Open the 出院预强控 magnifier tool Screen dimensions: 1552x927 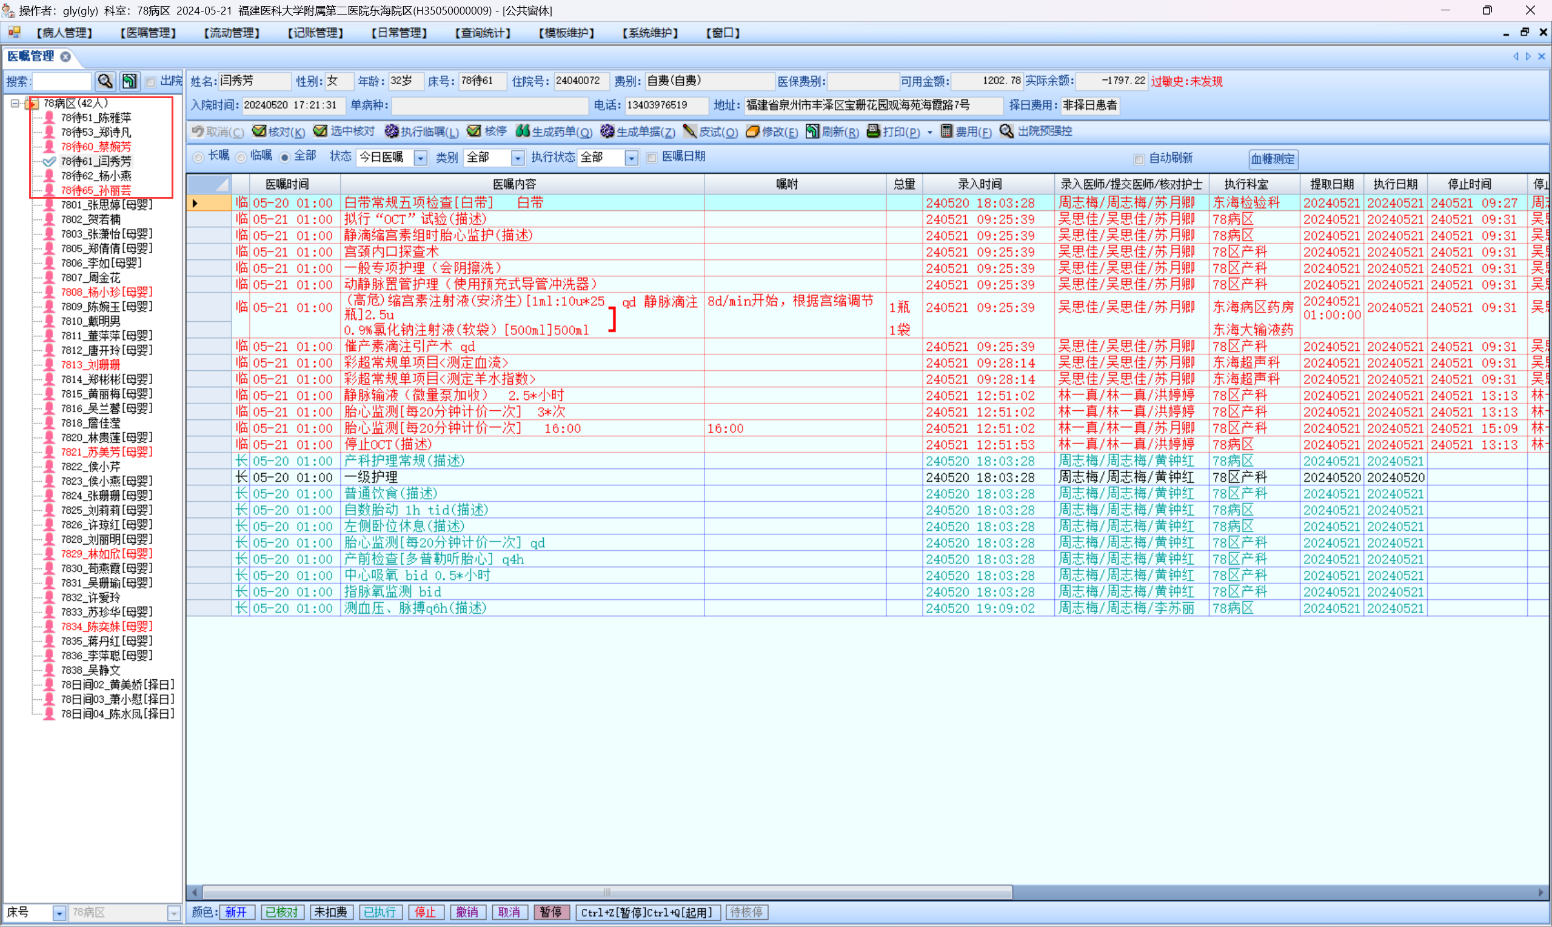point(1006,131)
